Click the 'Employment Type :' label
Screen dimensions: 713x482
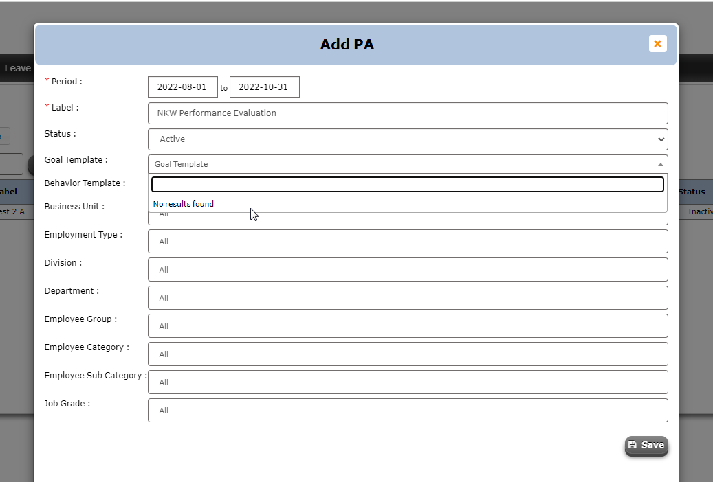pos(83,235)
